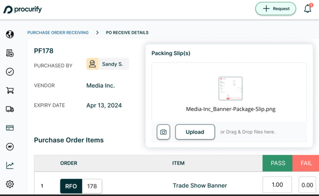Image resolution: width=319 pixels, height=196 pixels.
Task: Open the credit card icon in sidebar
Action: point(10,128)
